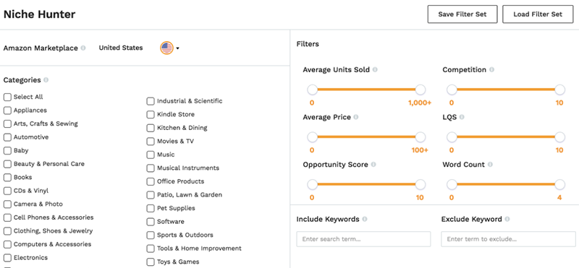
Task: Click the Exclude Keyword input field
Action: pyautogui.click(x=508, y=239)
